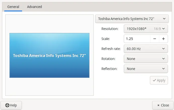The height and width of the screenshot is (110, 174).
Task: Click the Resolution label text
Action: point(110,29)
